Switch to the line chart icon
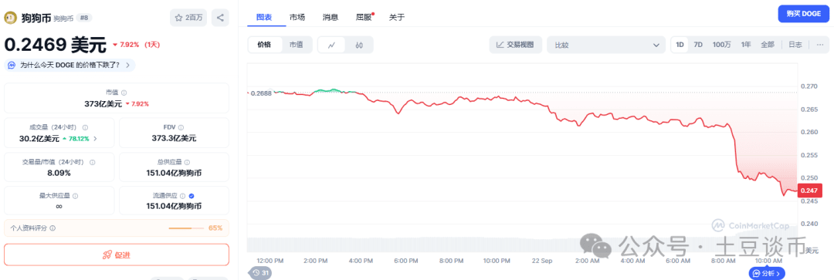The image size is (834, 280). 331,46
